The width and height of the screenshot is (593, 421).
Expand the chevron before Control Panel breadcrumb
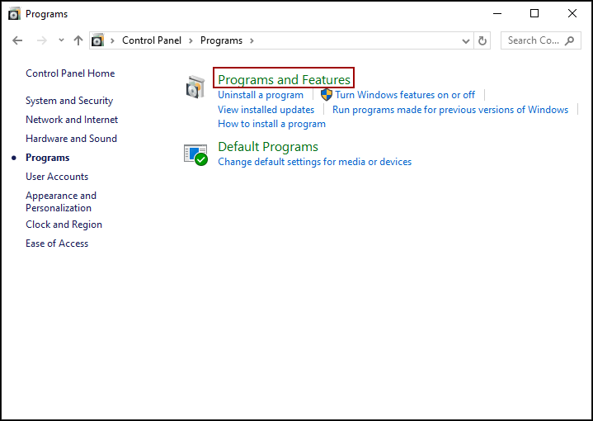coord(112,40)
